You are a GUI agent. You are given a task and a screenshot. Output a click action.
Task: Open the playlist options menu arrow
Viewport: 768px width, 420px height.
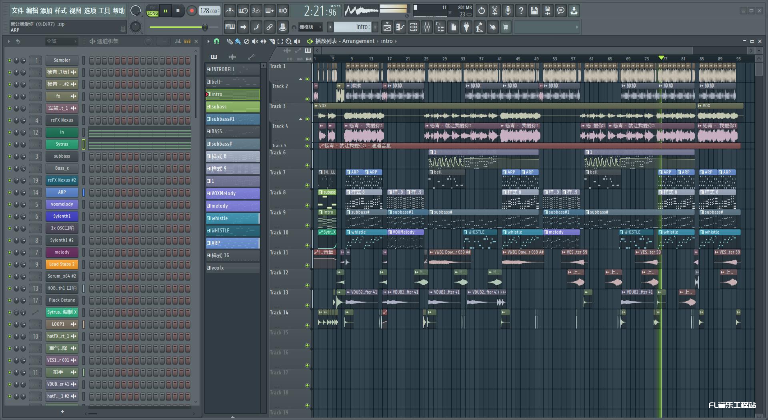208,41
